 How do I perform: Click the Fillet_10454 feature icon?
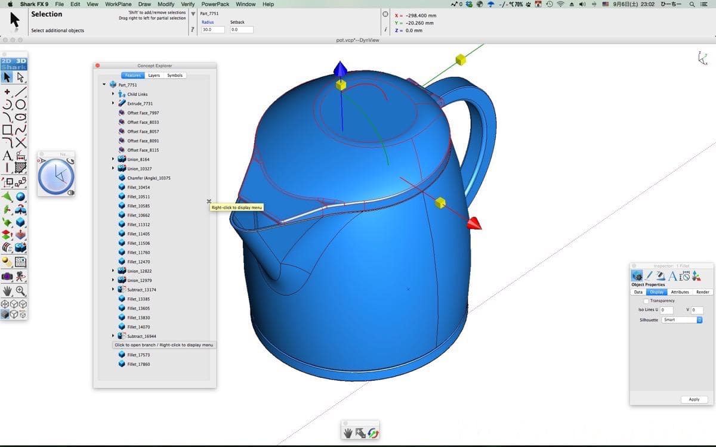pos(122,187)
